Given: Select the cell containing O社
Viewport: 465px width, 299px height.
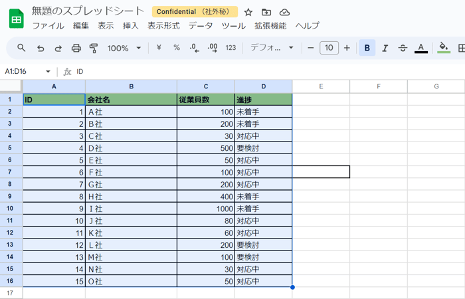Looking at the screenshot, I should pyautogui.click(x=131, y=281).
